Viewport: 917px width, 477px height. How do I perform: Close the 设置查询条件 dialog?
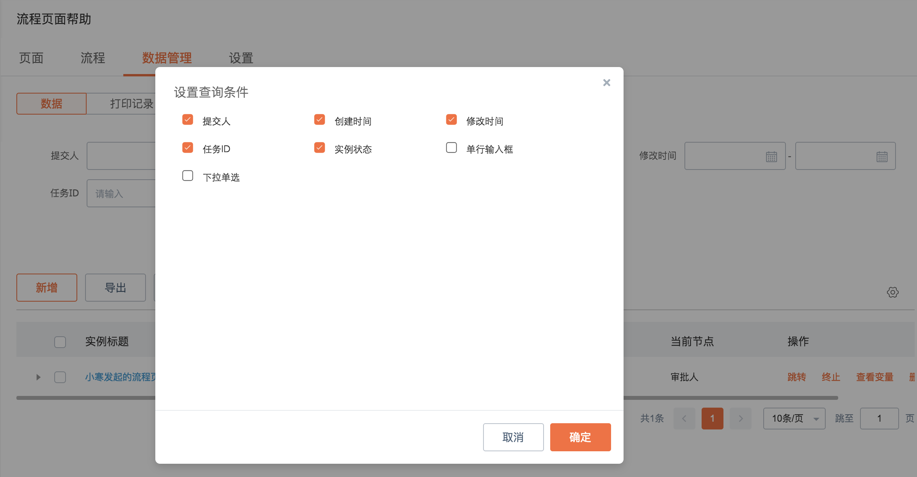[x=606, y=83]
